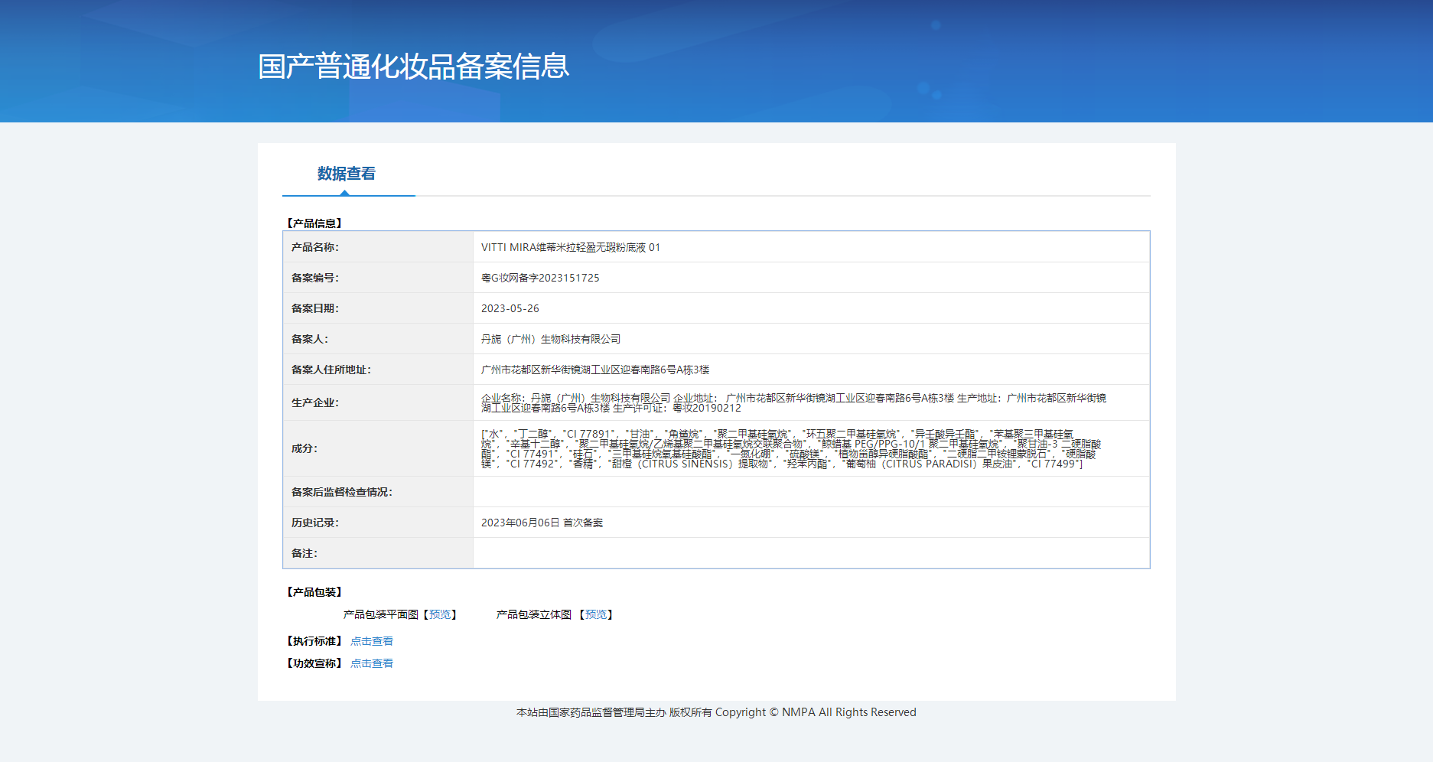Open 预览 link for 产品包装立体图
The width and height of the screenshot is (1433, 762).
point(596,614)
